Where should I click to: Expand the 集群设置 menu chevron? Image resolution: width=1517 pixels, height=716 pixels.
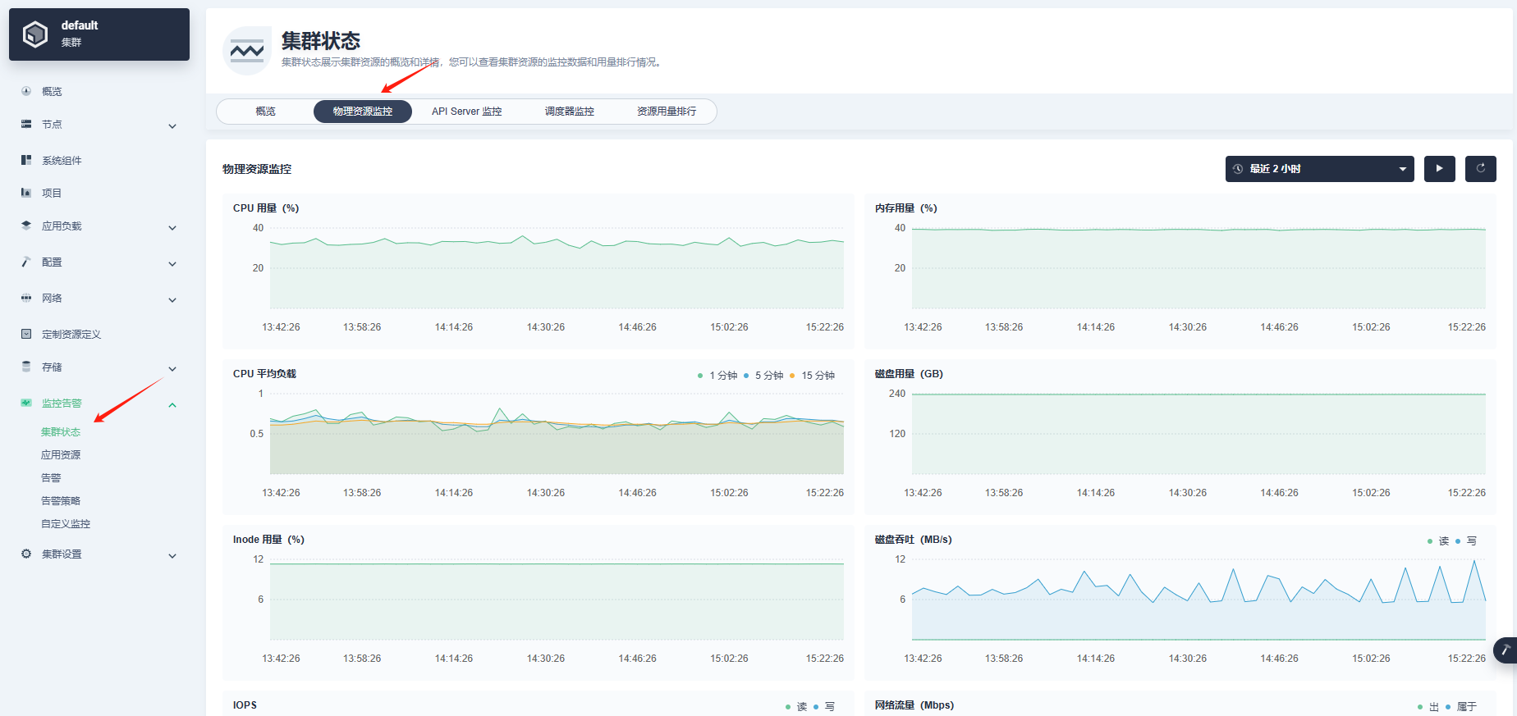(x=172, y=555)
